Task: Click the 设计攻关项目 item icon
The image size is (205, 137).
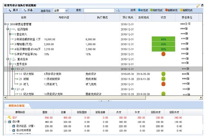Action: [14, 130]
